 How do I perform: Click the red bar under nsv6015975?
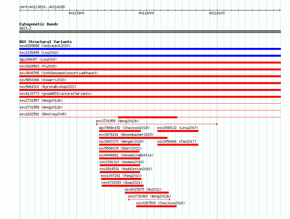point(147,193)
